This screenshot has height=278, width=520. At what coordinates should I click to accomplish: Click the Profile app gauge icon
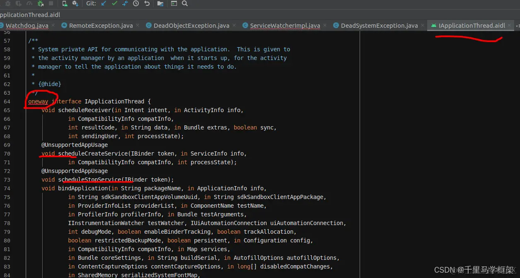(29, 3)
